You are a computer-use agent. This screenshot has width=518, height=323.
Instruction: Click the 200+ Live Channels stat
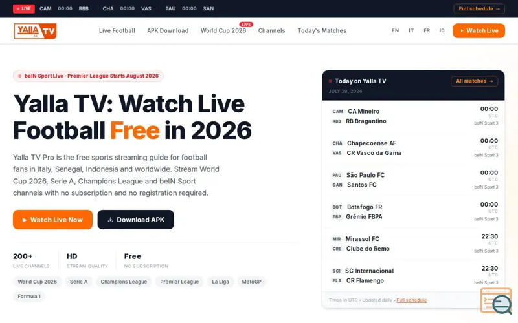tap(31, 260)
